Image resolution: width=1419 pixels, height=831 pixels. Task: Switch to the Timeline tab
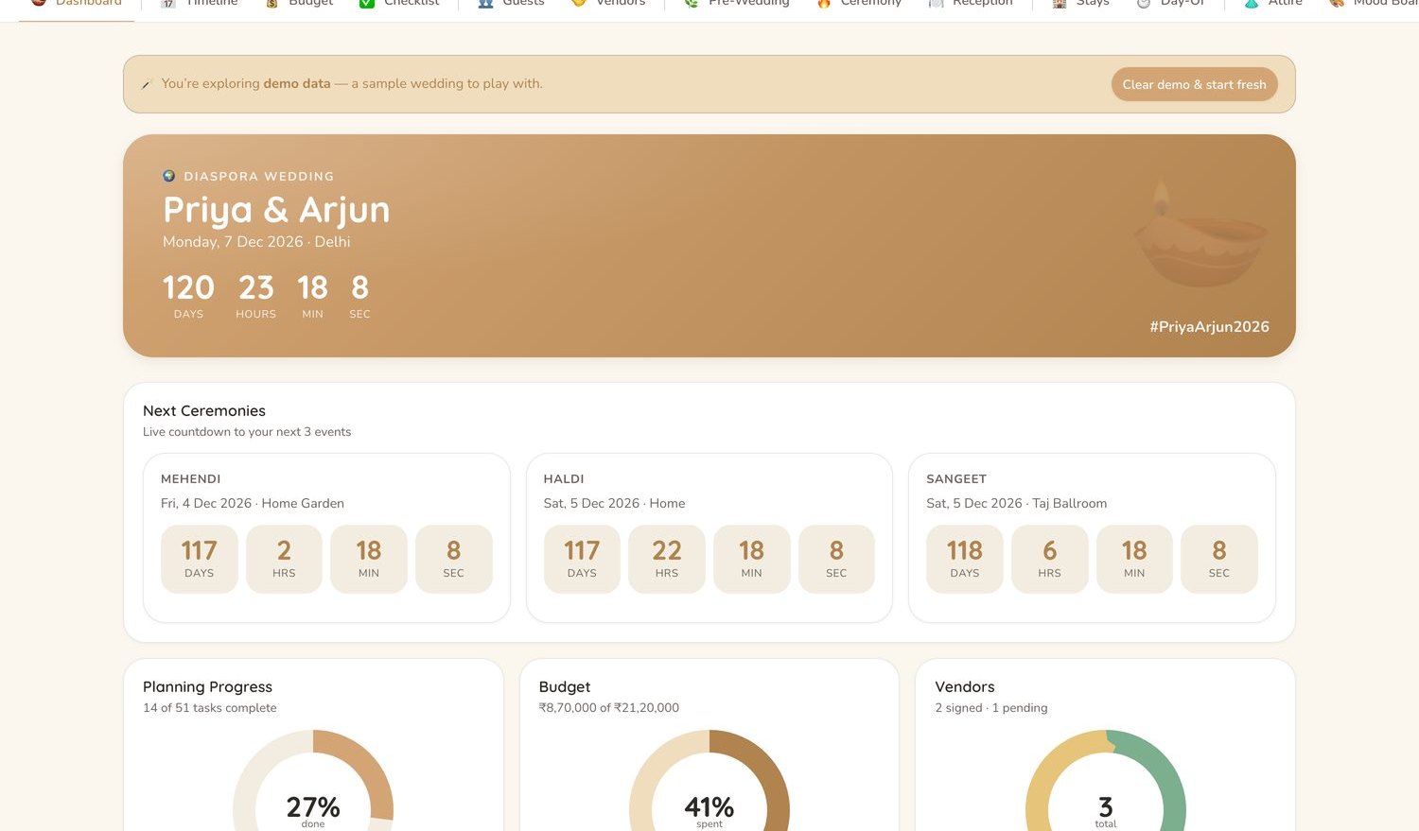[200, 4]
